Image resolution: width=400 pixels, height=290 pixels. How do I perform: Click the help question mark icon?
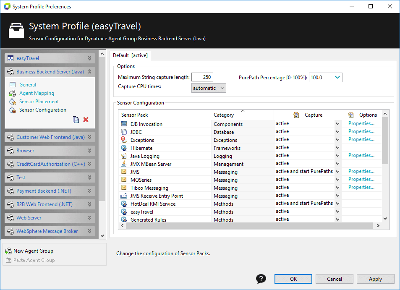click(261, 279)
